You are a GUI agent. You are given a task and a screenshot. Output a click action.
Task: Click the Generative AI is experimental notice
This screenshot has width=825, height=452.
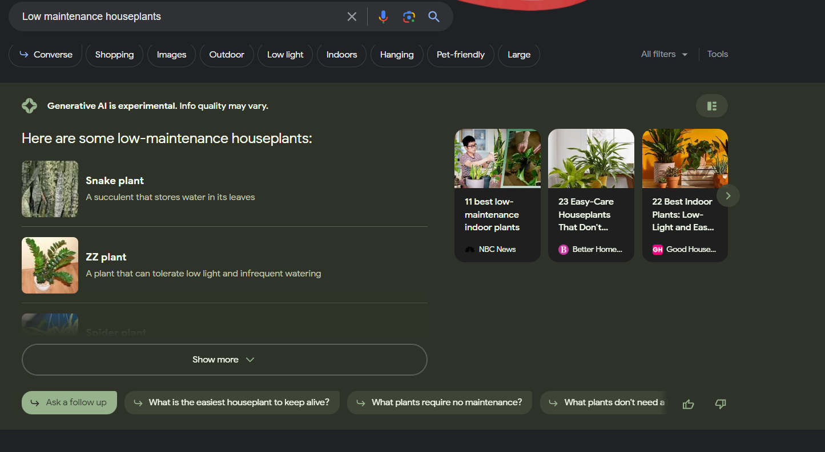point(158,106)
